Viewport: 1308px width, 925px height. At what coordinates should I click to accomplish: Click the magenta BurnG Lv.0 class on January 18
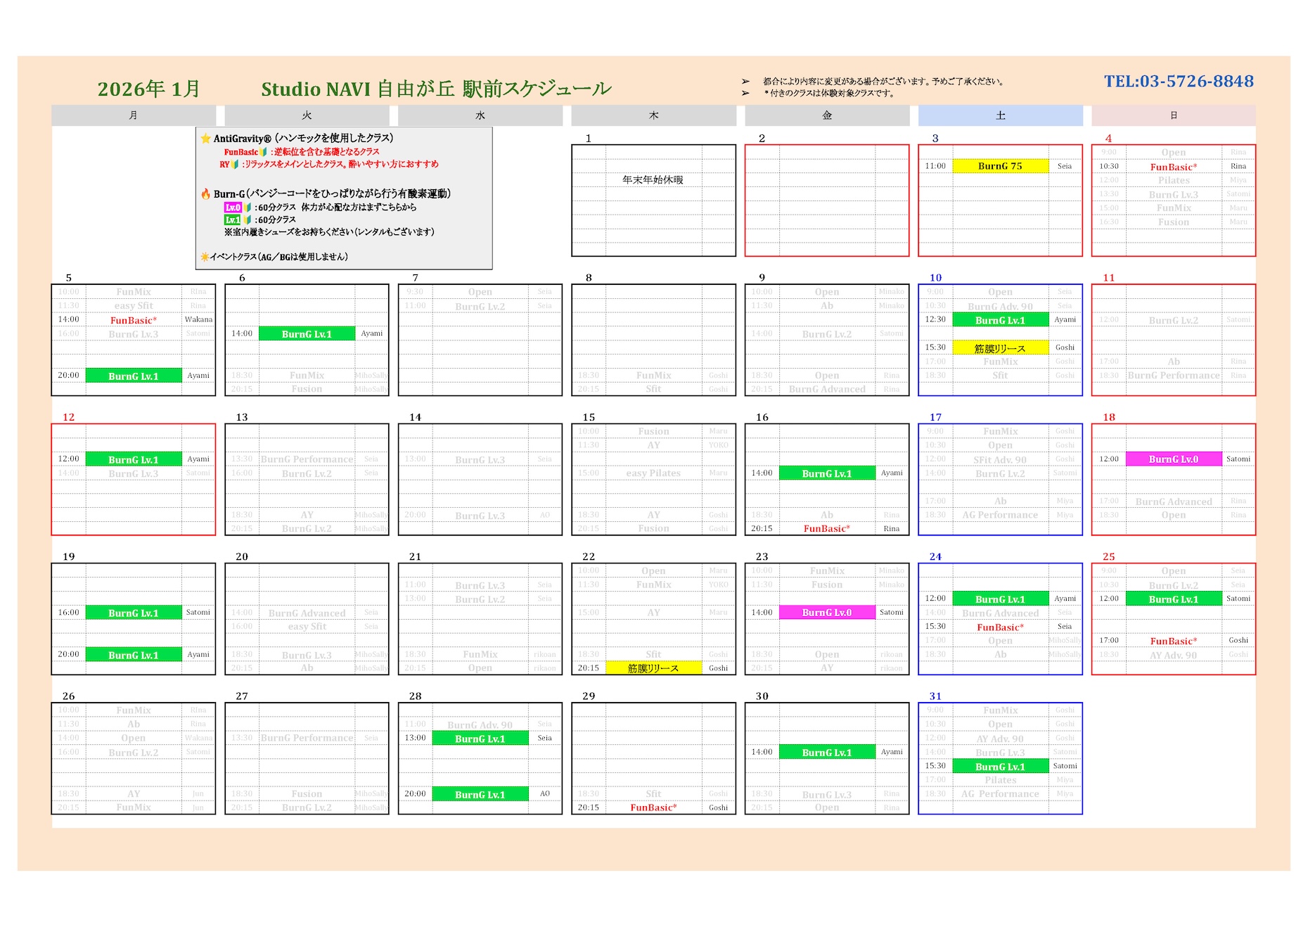[1173, 459]
